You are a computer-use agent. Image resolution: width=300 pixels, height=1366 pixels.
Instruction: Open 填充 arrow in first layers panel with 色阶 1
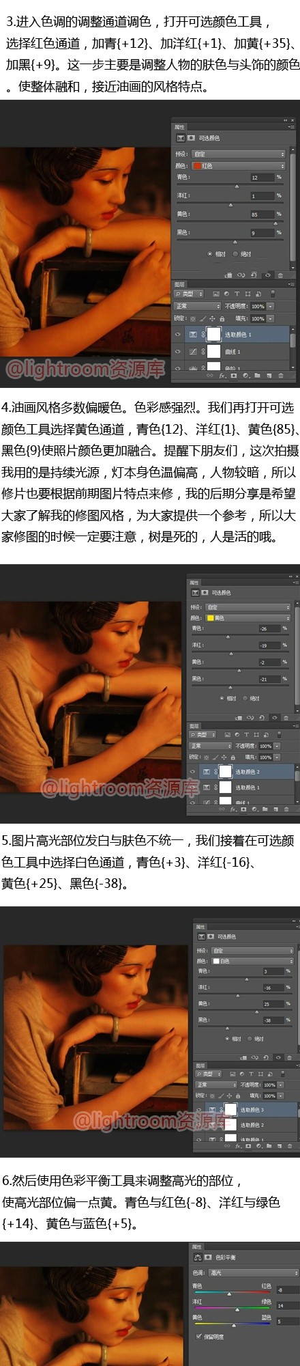[x=271, y=319]
